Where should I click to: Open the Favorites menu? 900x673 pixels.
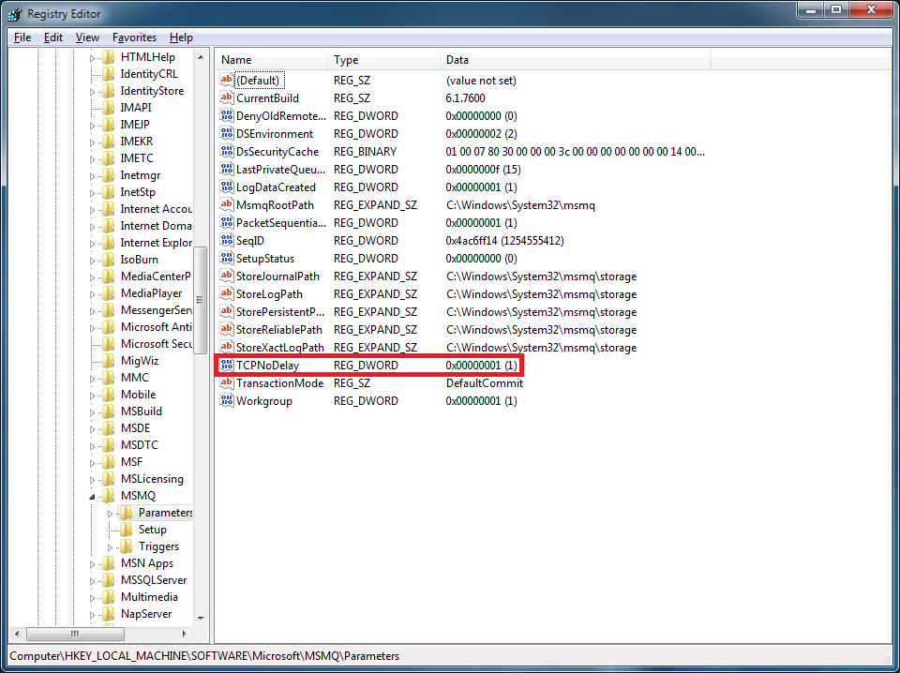(x=134, y=37)
